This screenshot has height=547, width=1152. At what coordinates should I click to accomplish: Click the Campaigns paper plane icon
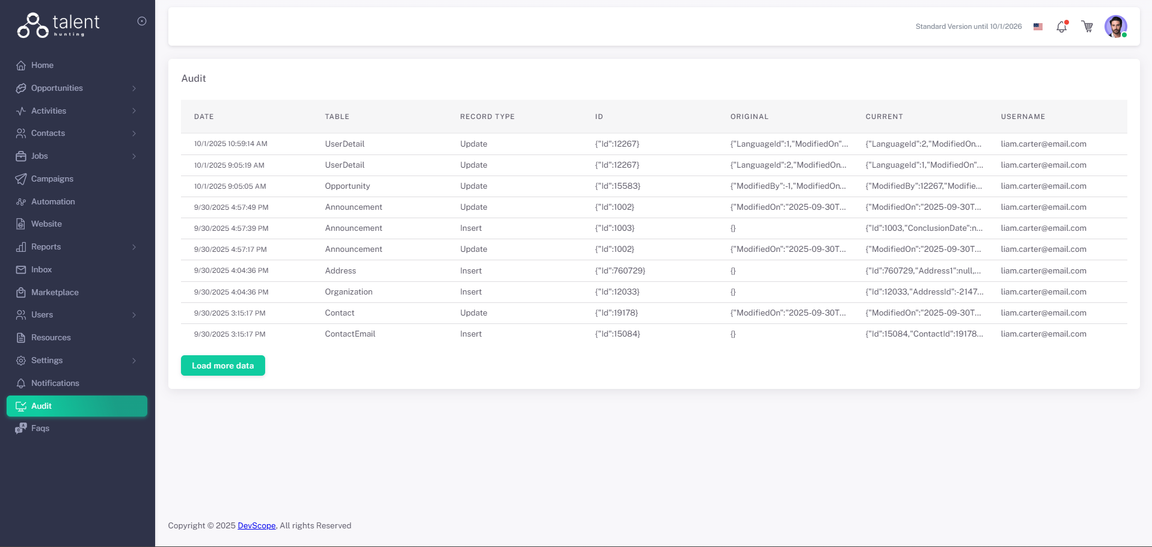[x=21, y=179]
